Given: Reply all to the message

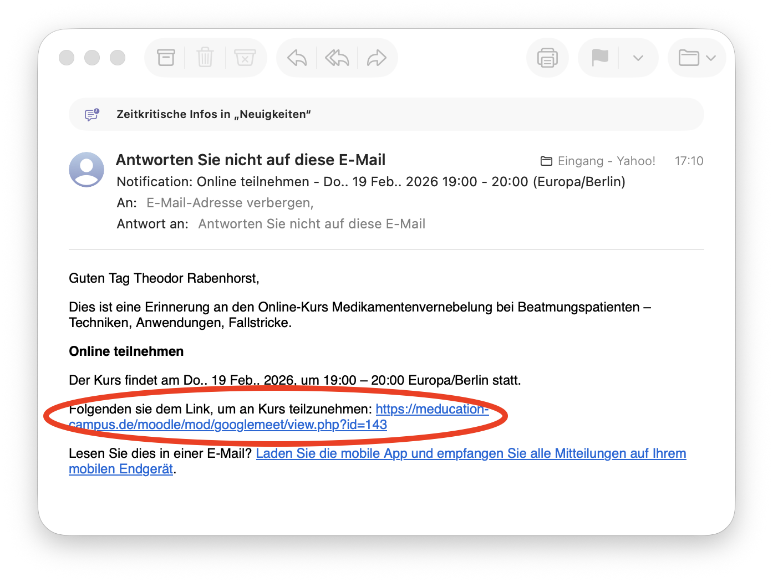Looking at the screenshot, I should coord(337,57).
